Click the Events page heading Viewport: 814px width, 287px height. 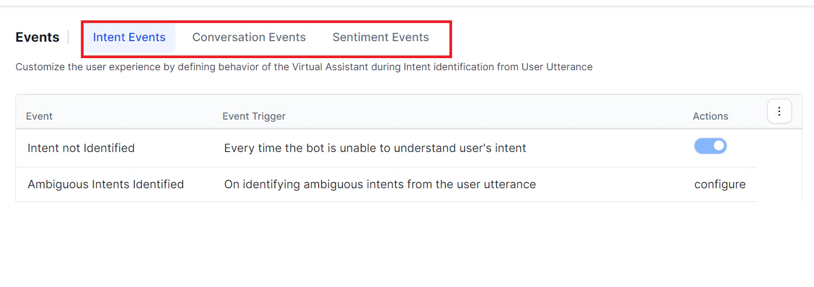point(37,37)
